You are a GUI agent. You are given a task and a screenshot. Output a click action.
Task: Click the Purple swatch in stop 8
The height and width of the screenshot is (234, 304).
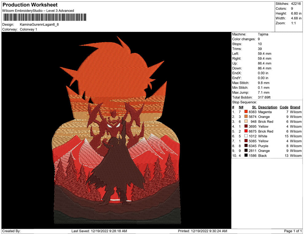tap(246, 146)
